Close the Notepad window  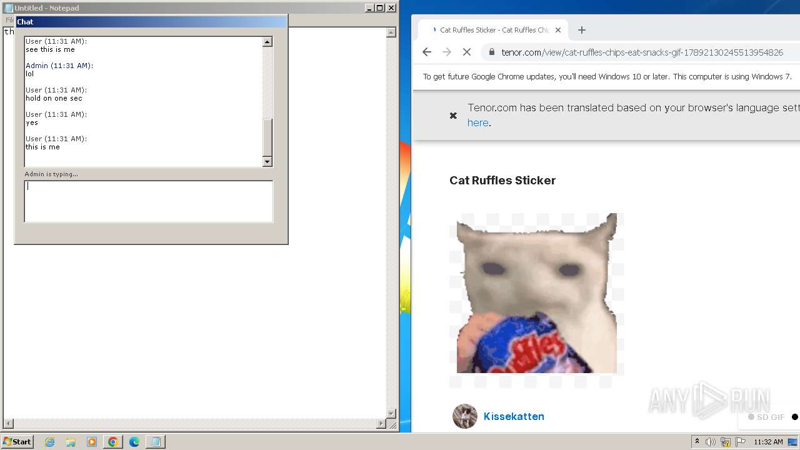click(x=391, y=8)
